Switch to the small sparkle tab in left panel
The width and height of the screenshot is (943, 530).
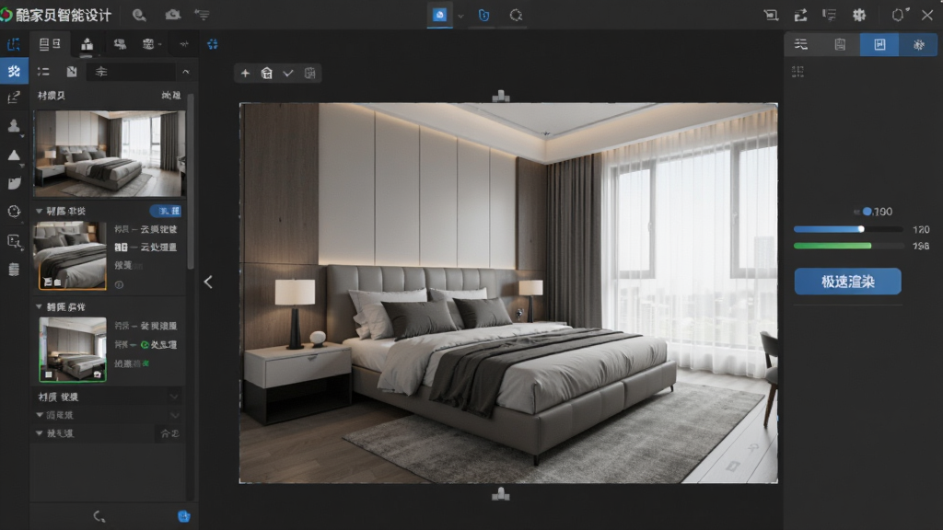point(184,44)
